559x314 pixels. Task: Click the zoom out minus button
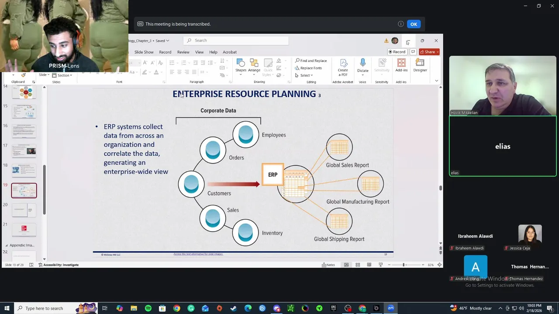389,265
